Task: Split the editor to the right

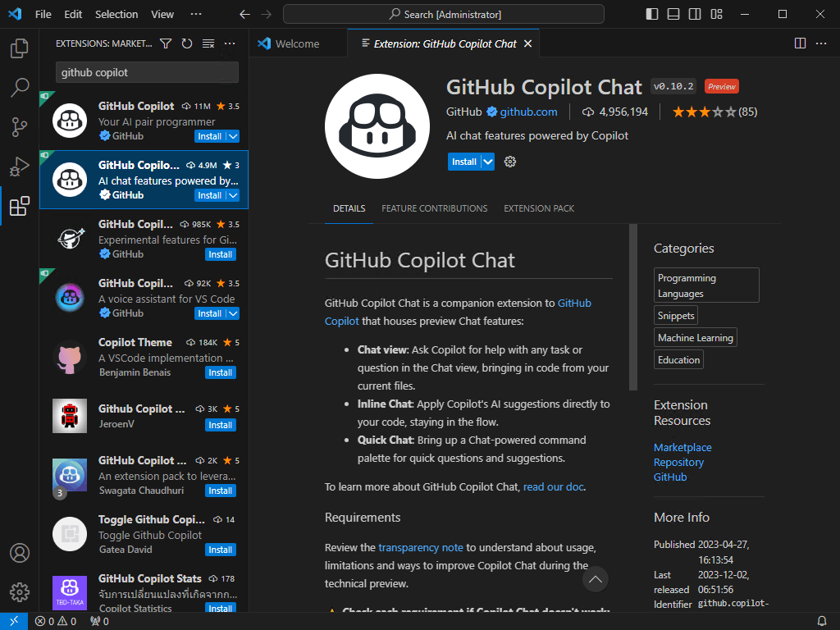Action: click(800, 43)
